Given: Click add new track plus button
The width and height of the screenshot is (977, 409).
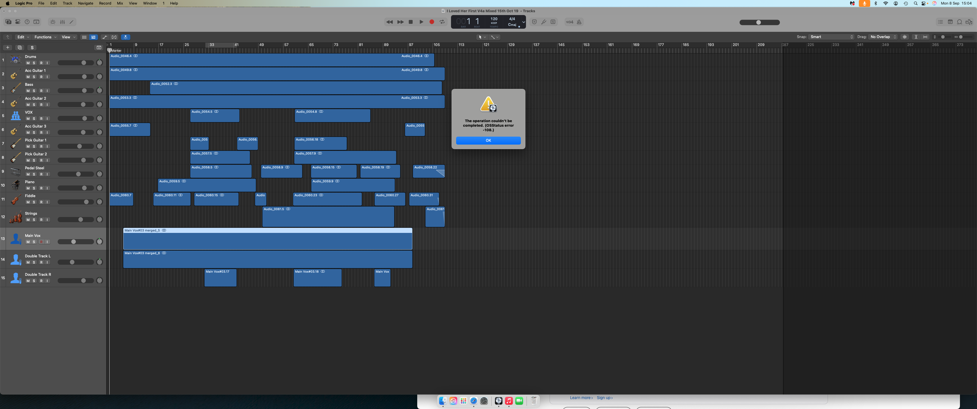Looking at the screenshot, I should pos(8,47).
